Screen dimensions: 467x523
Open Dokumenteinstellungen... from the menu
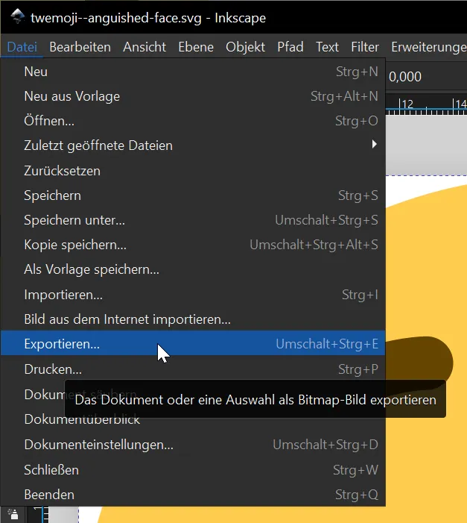click(98, 445)
